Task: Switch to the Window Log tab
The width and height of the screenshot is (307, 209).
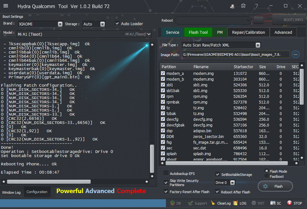Action: coord(11,192)
